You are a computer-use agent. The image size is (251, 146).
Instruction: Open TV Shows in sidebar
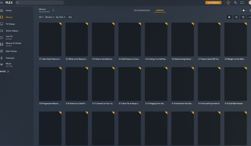[x=10, y=24]
